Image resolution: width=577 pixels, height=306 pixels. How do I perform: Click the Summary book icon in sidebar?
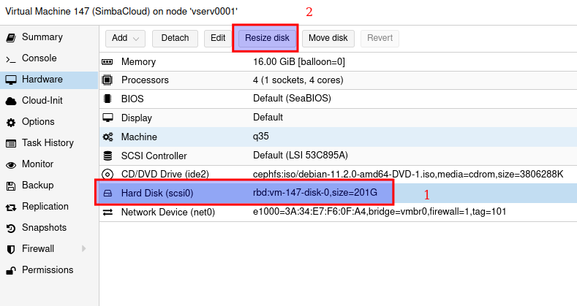click(x=11, y=37)
